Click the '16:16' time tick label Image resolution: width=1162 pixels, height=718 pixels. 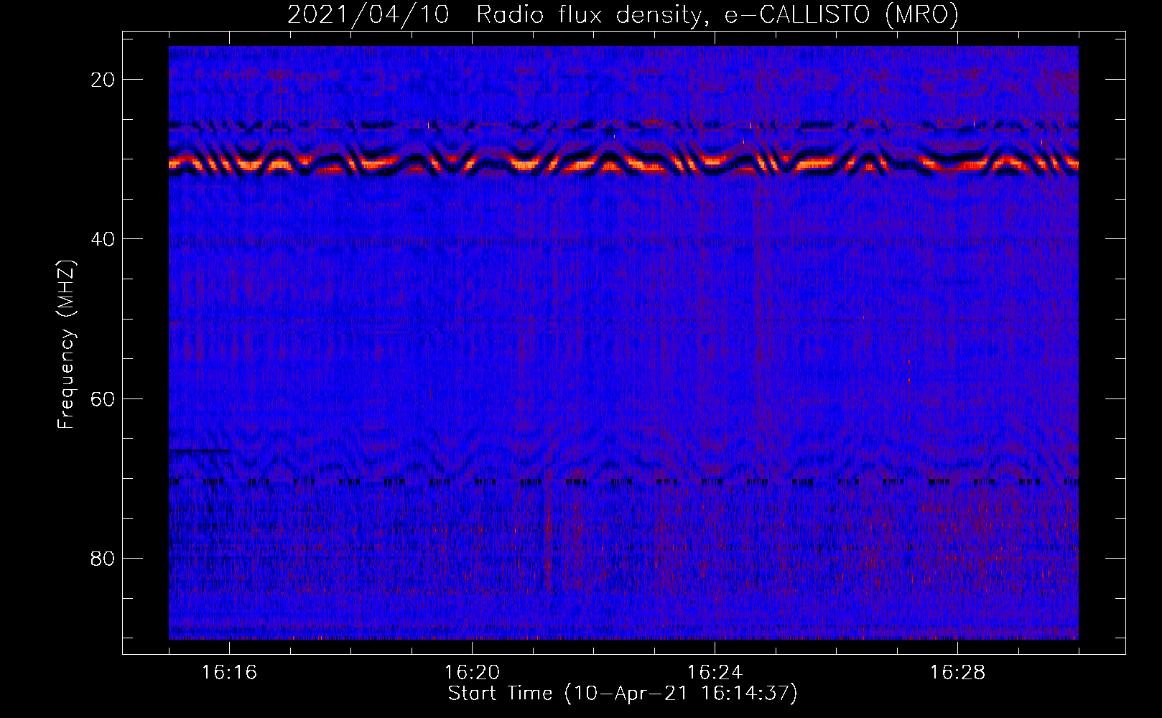pyautogui.click(x=229, y=673)
